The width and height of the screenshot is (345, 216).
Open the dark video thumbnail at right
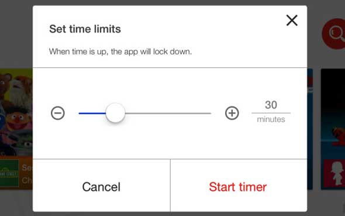(333, 115)
